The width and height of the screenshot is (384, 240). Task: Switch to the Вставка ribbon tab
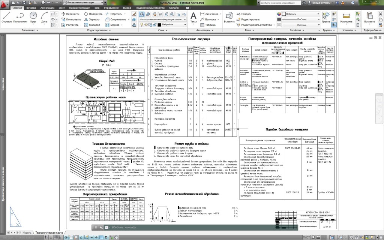(31, 8)
